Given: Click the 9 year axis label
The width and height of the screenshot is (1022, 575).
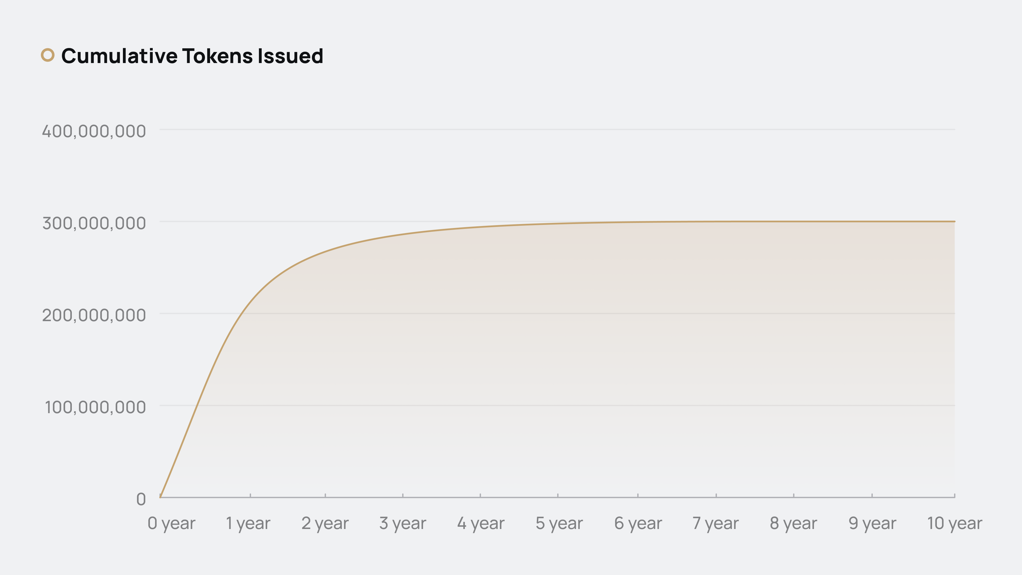Looking at the screenshot, I should 872,523.
